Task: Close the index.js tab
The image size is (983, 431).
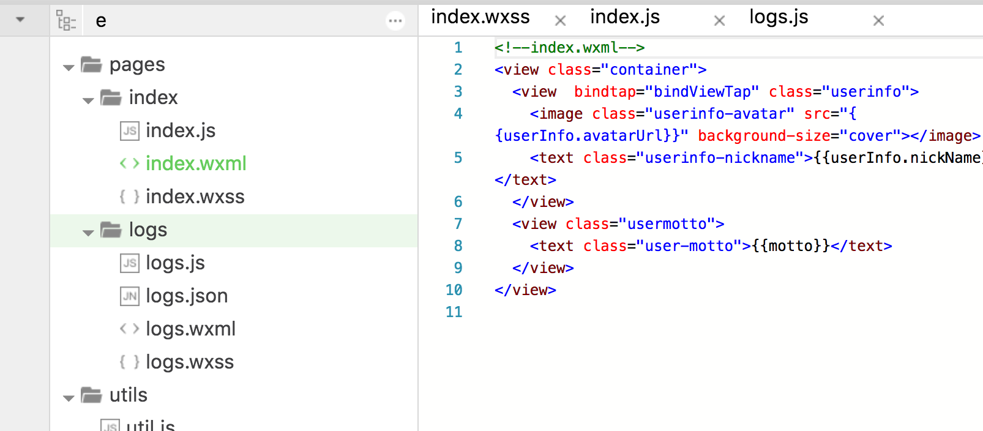Action: 719,21
